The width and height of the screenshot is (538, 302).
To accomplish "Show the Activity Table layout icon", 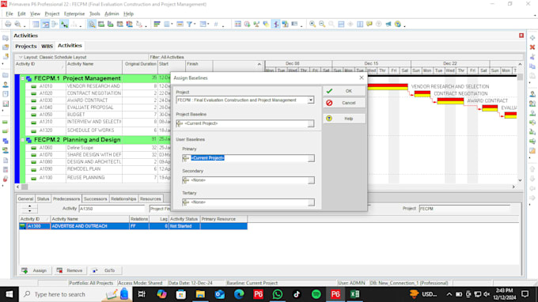I will 36,24.
